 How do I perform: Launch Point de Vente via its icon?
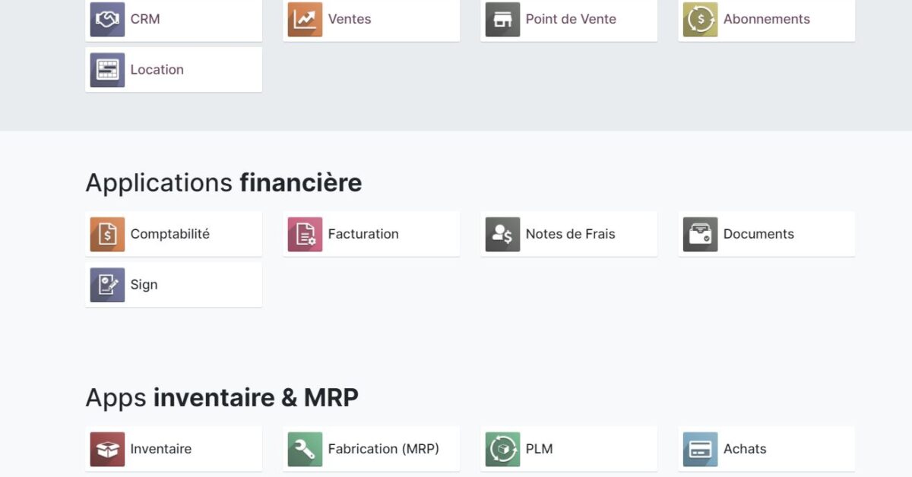coord(502,18)
